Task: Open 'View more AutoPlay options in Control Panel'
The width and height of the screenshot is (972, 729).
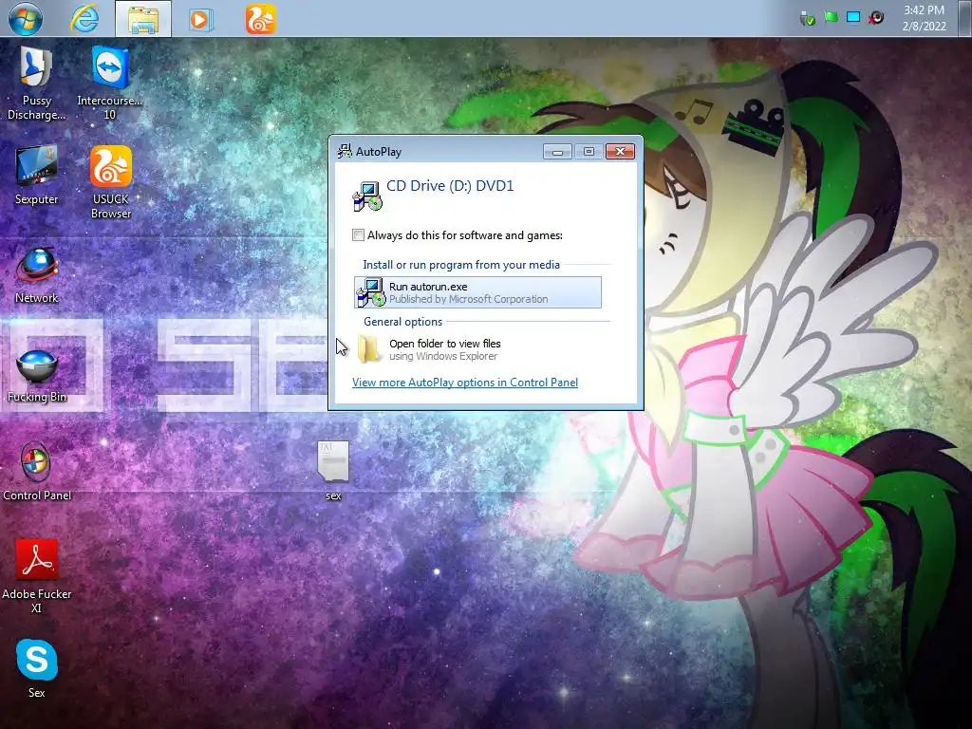Action: 465,383
